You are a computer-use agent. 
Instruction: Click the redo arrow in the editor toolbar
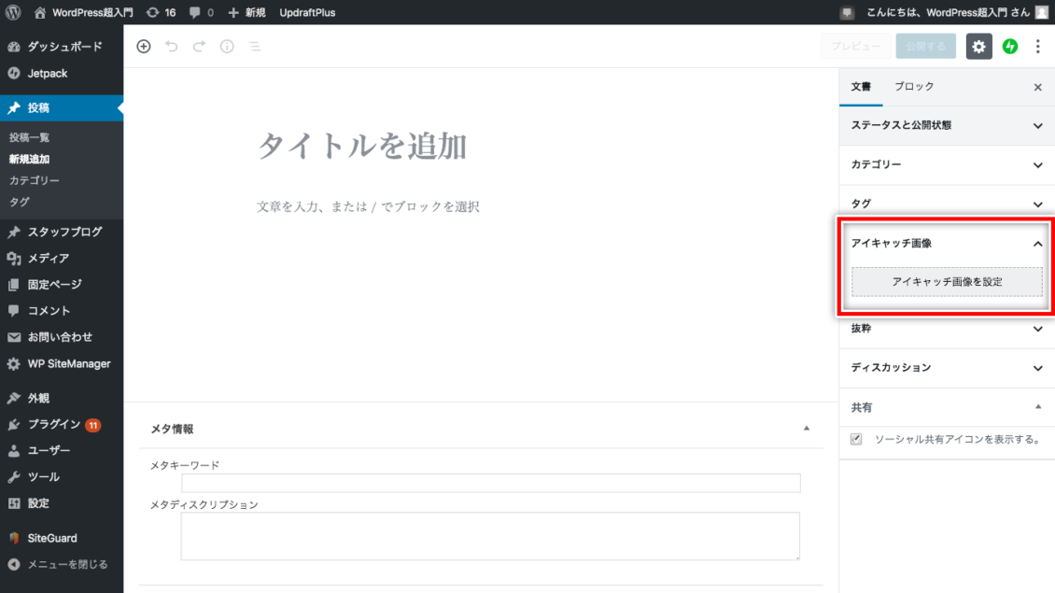198,46
